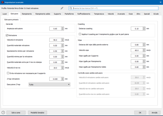This screenshot has width=163, height=116.
Task: Decrease Velocità di retrazione with down arrow
Action: (62, 41)
